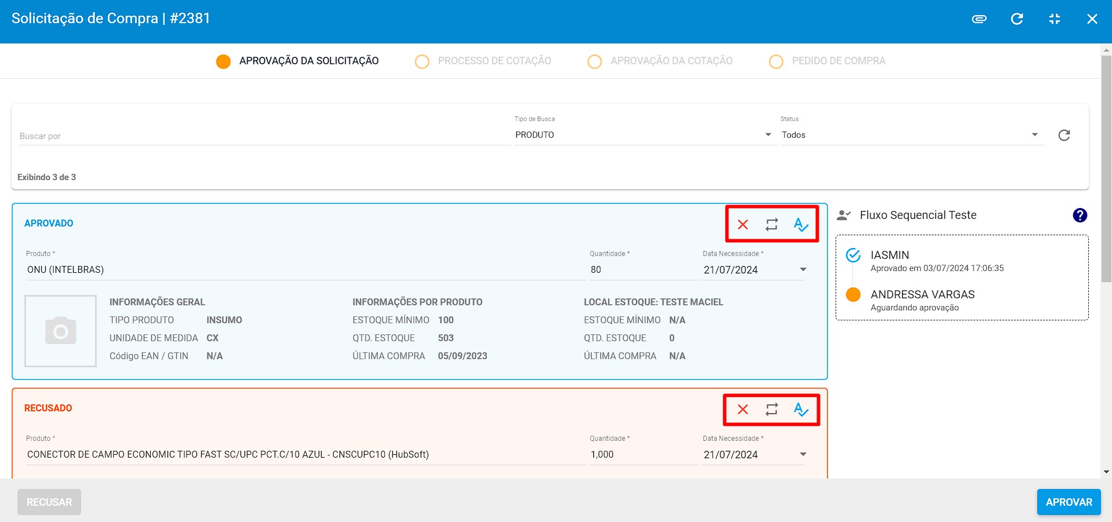Click red X icon on RECUSADO item card
This screenshot has width=1112, height=522.
pos(742,410)
